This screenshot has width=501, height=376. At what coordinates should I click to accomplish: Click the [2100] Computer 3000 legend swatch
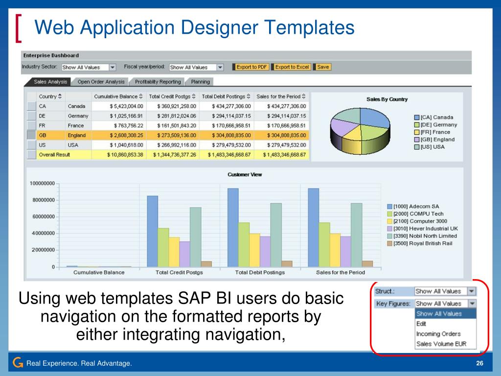pyautogui.click(x=389, y=221)
